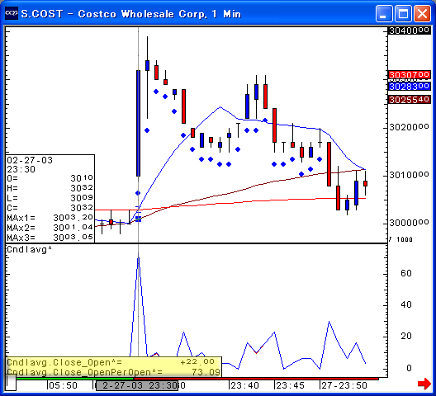The width and height of the screenshot is (436, 396).
Task: Minimize the S.COST chart window
Action: point(384,13)
